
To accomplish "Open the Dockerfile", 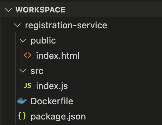I will [52, 101].
